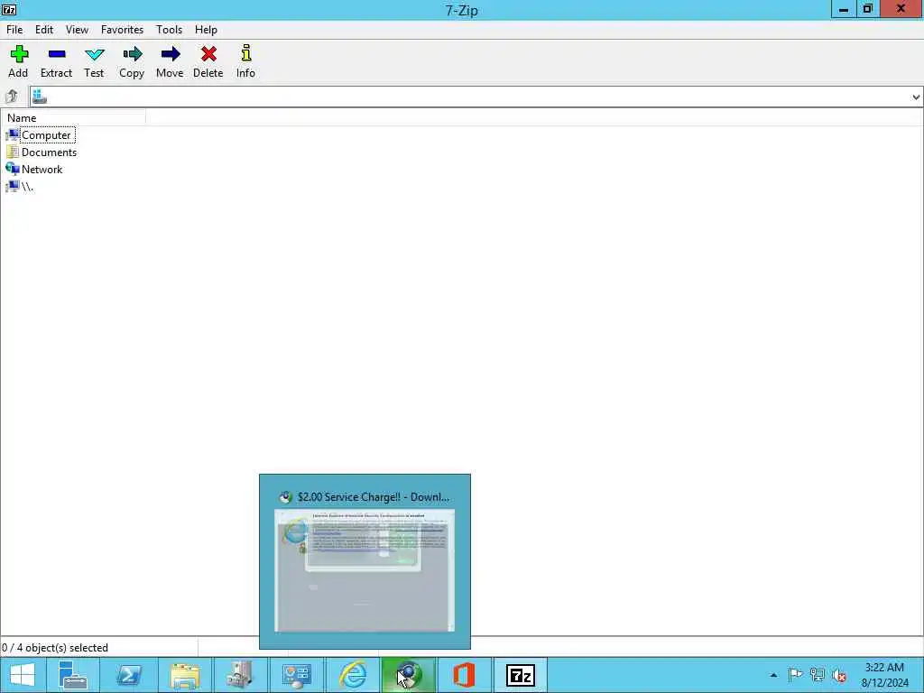The height and width of the screenshot is (693, 924).
Task: Open the $2.00 Service Charge preview thumbnail
Action: point(365,561)
